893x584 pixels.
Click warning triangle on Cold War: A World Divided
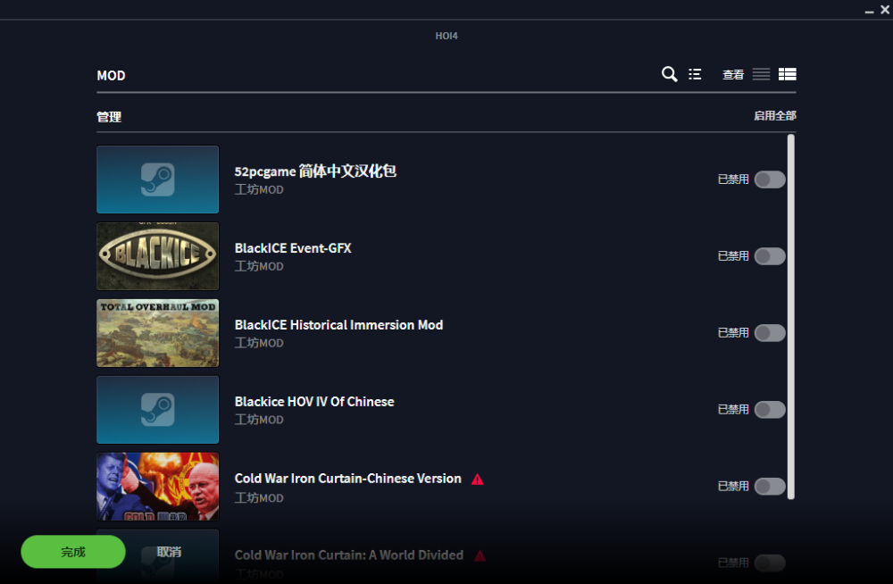pyautogui.click(x=480, y=555)
